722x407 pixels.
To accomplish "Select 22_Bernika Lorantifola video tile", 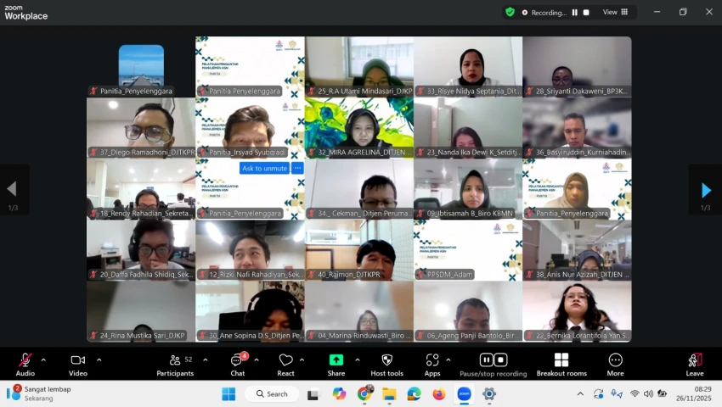I will 577,311.
